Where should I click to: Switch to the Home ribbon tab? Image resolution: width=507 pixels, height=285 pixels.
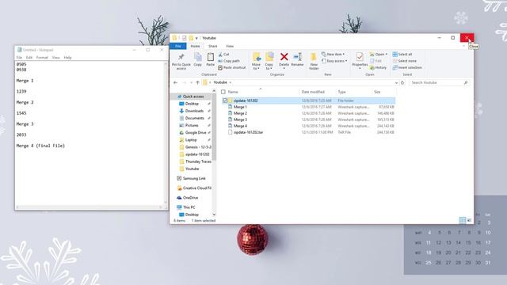195,46
